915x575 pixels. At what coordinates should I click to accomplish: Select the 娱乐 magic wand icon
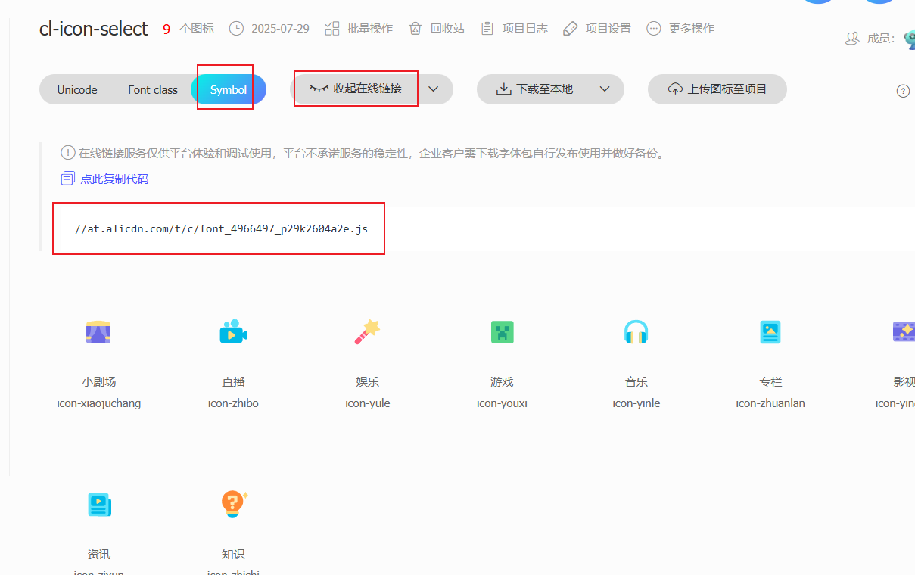[x=367, y=331]
